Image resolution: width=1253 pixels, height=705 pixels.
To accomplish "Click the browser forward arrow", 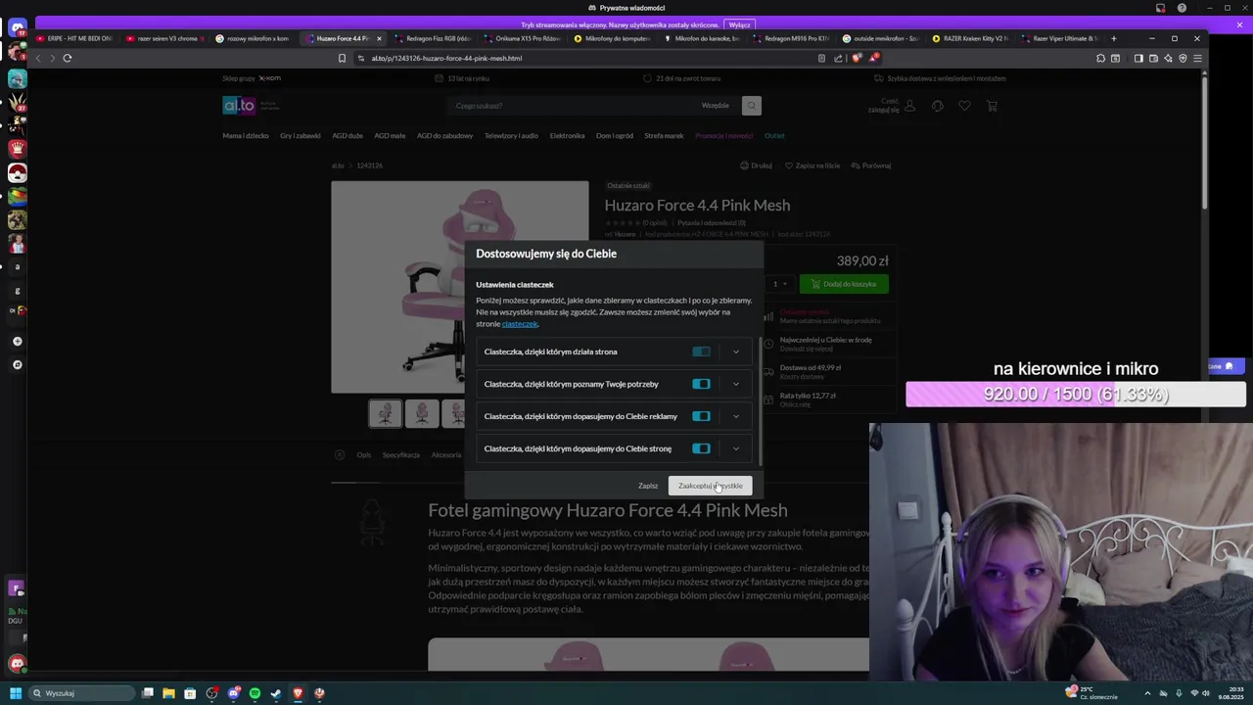I will point(53,58).
